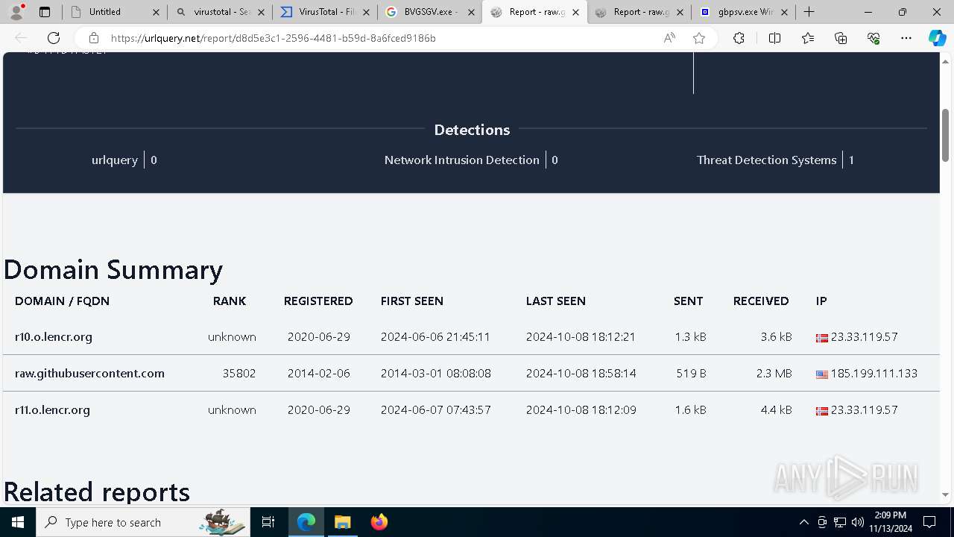Click the taskbar search box

click(143, 522)
